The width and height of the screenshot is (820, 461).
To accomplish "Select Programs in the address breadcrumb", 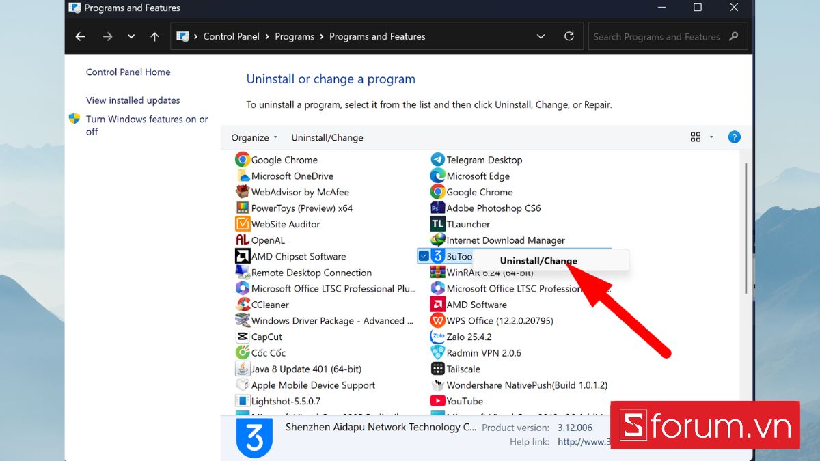I will click(x=295, y=36).
